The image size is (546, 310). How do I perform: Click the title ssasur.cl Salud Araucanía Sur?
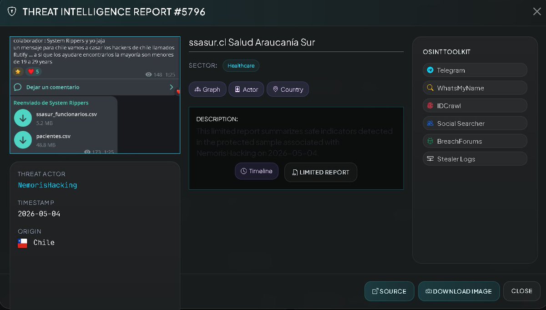252,43
